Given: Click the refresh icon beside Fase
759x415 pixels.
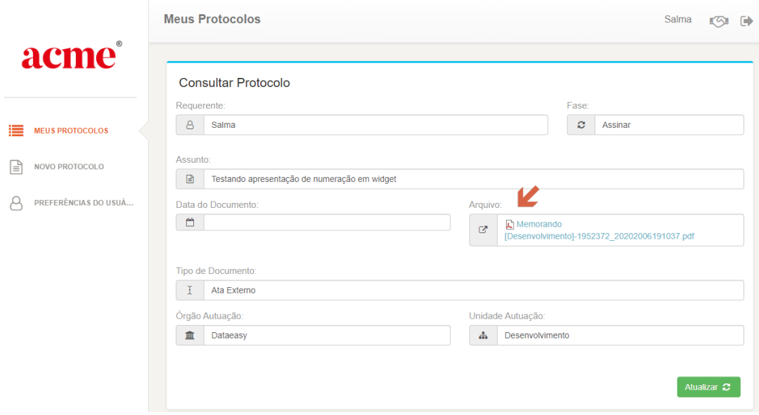Looking at the screenshot, I should click(x=581, y=125).
